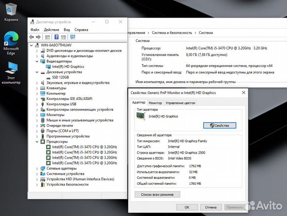Select the first i5-3470 processor entry
This screenshot has width=287, height=216.
click(84, 147)
